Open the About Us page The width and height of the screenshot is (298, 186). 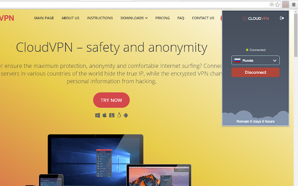pyautogui.click(x=70, y=18)
